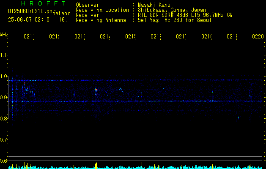
Task: Click the 1.0 kHz frequency label
Action: 3,76
